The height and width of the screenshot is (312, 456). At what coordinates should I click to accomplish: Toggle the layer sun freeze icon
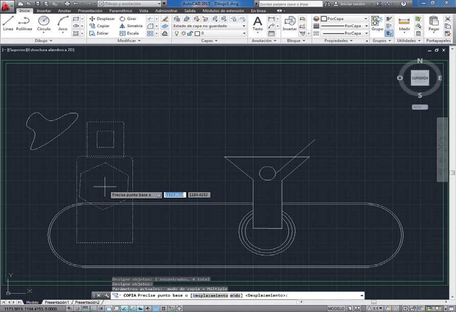point(183,33)
